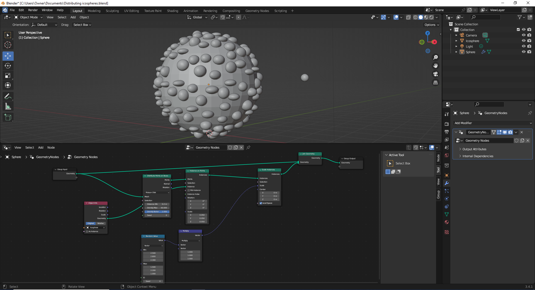Click the pin icon in the properties breadcrumb

click(530, 113)
